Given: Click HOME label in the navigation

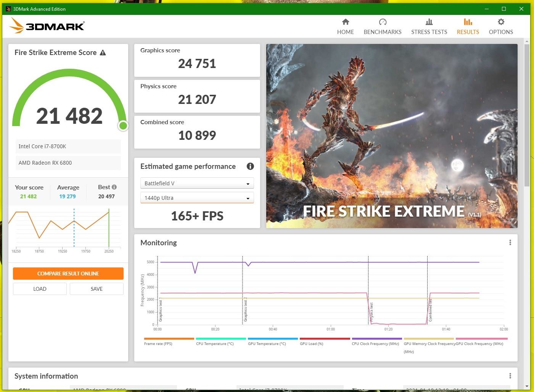Looking at the screenshot, I should pos(346,32).
